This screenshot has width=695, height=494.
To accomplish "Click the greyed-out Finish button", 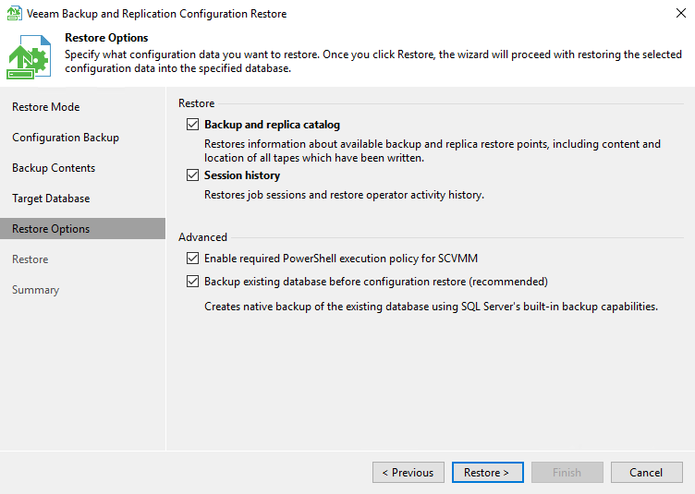I will click(567, 473).
